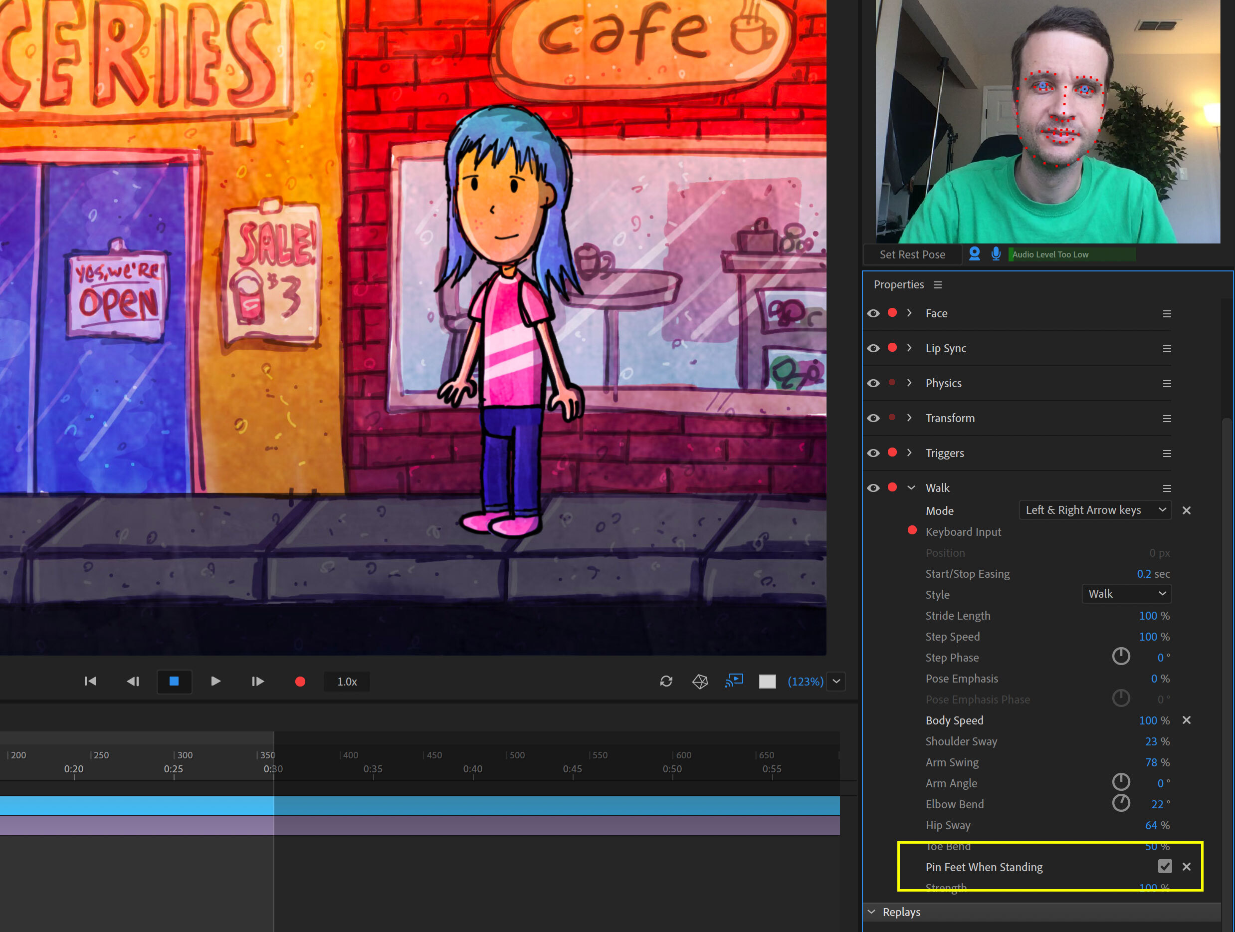Screen dimensions: 1235x932
Task: Click the puppet mesh view icon
Action: pyautogui.click(x=700, y=681)
